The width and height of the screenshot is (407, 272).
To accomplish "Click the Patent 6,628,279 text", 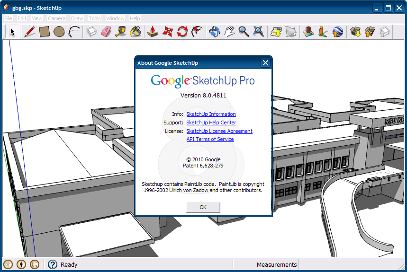I will [203, 166].
